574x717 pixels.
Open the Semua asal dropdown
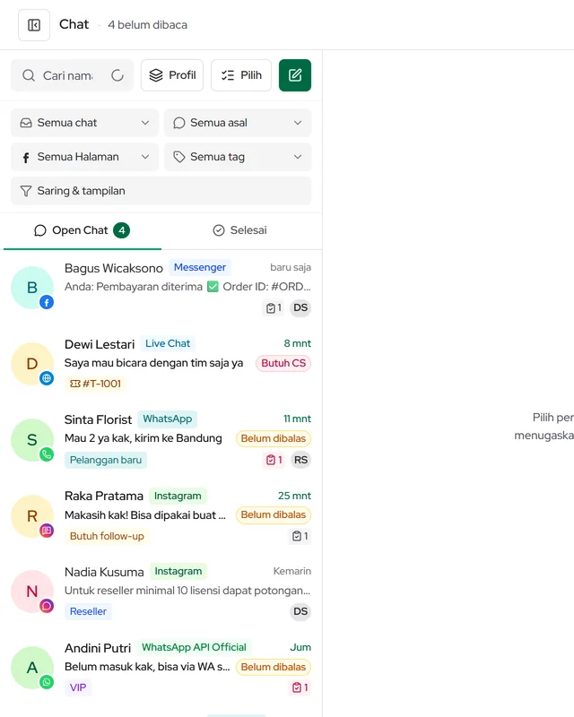click(x=238, y=123)
